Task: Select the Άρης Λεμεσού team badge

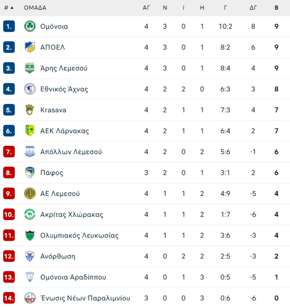Action: [30, 68]
